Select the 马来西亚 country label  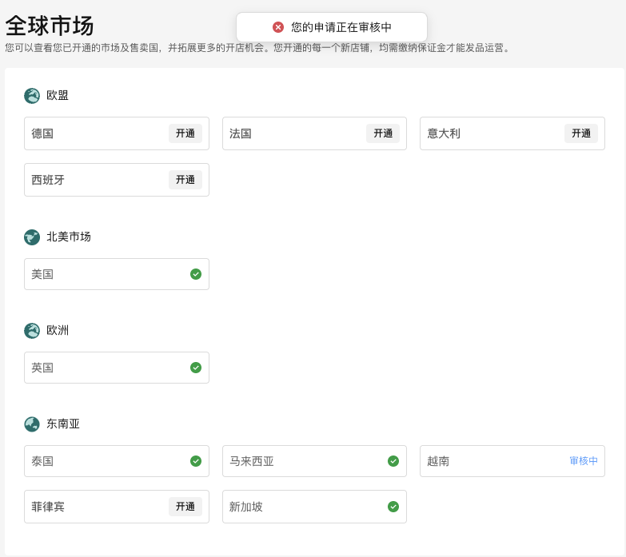pos(252,462)
